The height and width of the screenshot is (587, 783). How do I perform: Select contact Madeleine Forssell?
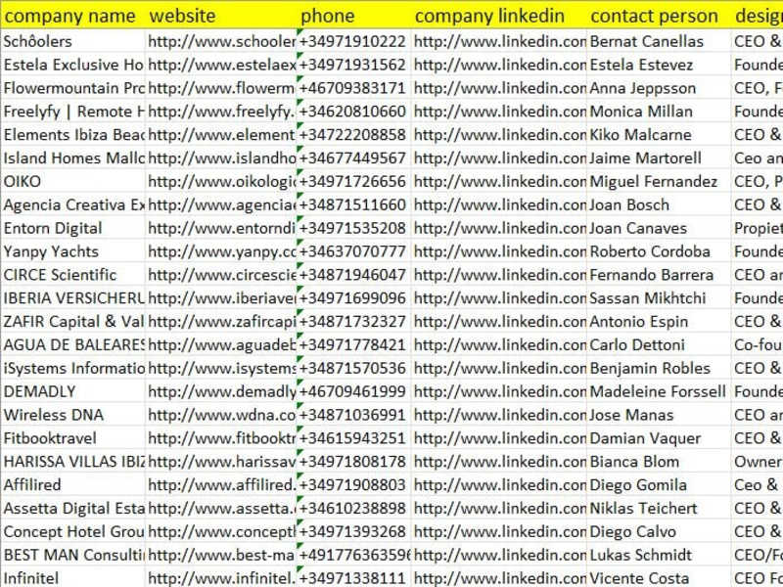(659, 391)
